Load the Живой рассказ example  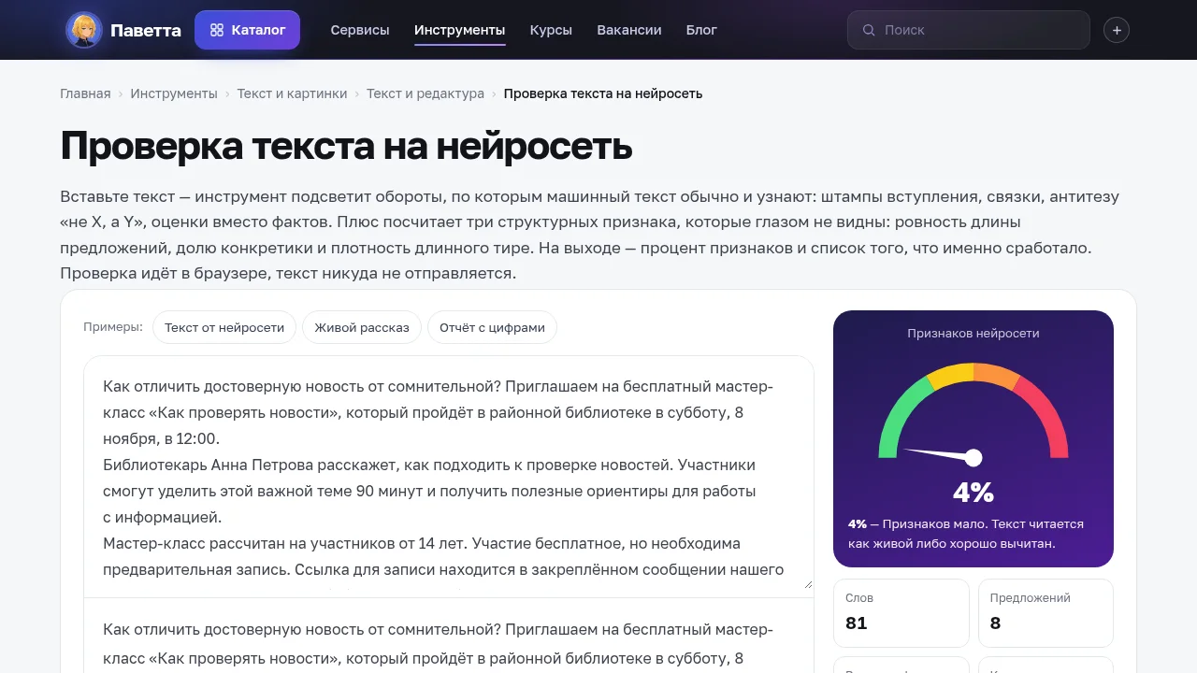(362, 327)
